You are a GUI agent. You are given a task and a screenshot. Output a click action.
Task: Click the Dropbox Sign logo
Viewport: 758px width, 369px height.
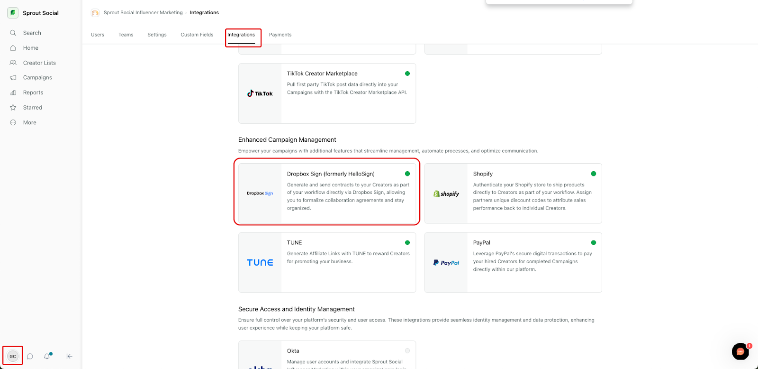point(260,194)
